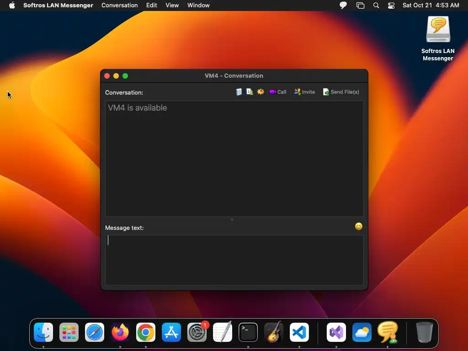Image resolution: width=468 pixels, height=351 pixels.
Task: Open Finder from the dock
Action: (x=43, y=332)
